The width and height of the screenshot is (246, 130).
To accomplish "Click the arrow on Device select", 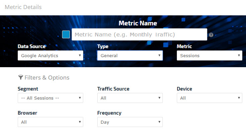I will pos(239,98).
